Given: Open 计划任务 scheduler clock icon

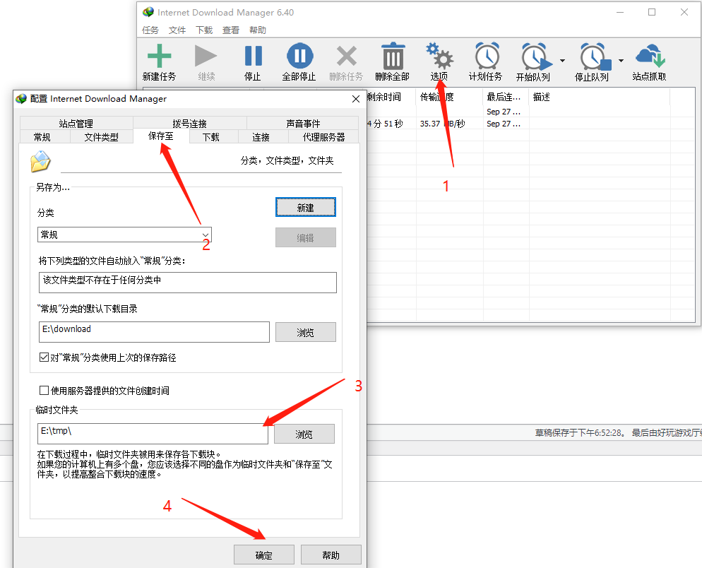Looking at the screenshot, I should [x=487, y=56].
